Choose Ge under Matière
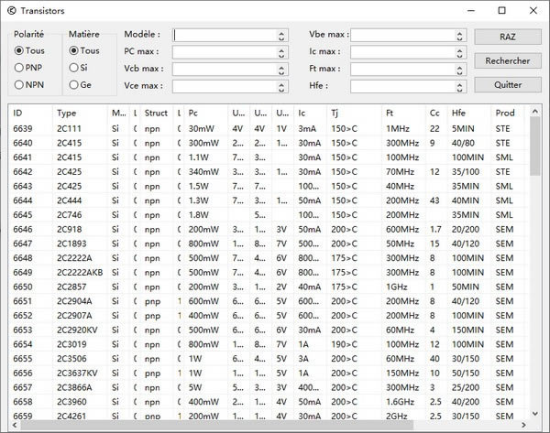The height and width of the screenshot is (433, 550). pyautogui.click(x=74, y=84)
